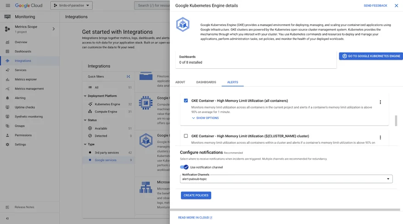Viewport: 403px width, 224px height.
Task: Collapse the Quick filters panel
Action: 129,76
